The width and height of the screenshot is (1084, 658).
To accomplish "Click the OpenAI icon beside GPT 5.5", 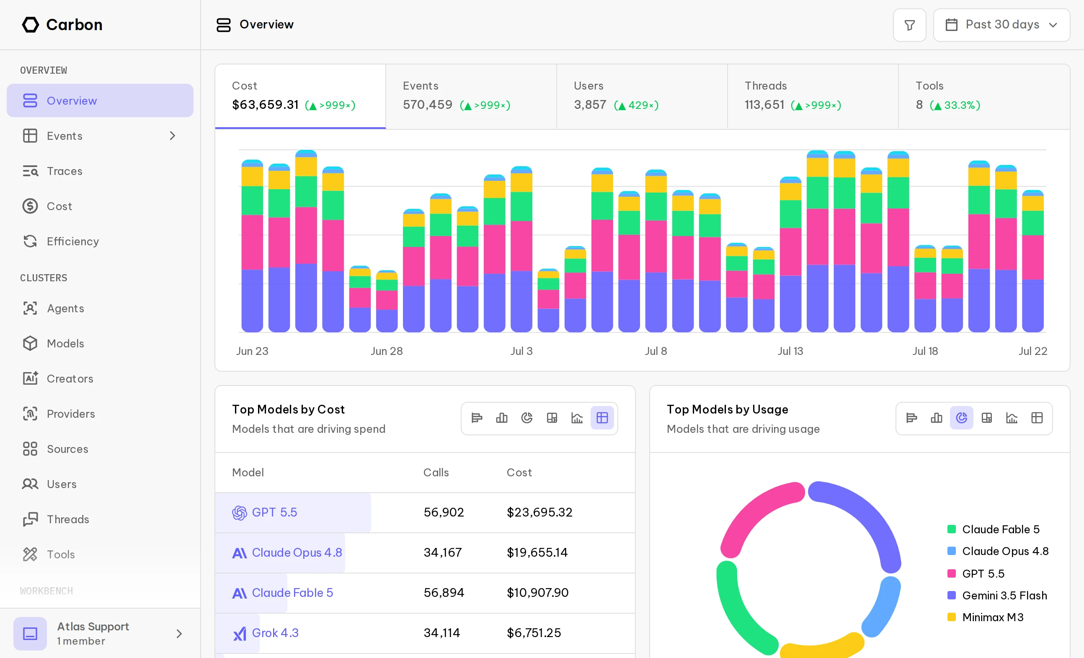I will 239,513.
